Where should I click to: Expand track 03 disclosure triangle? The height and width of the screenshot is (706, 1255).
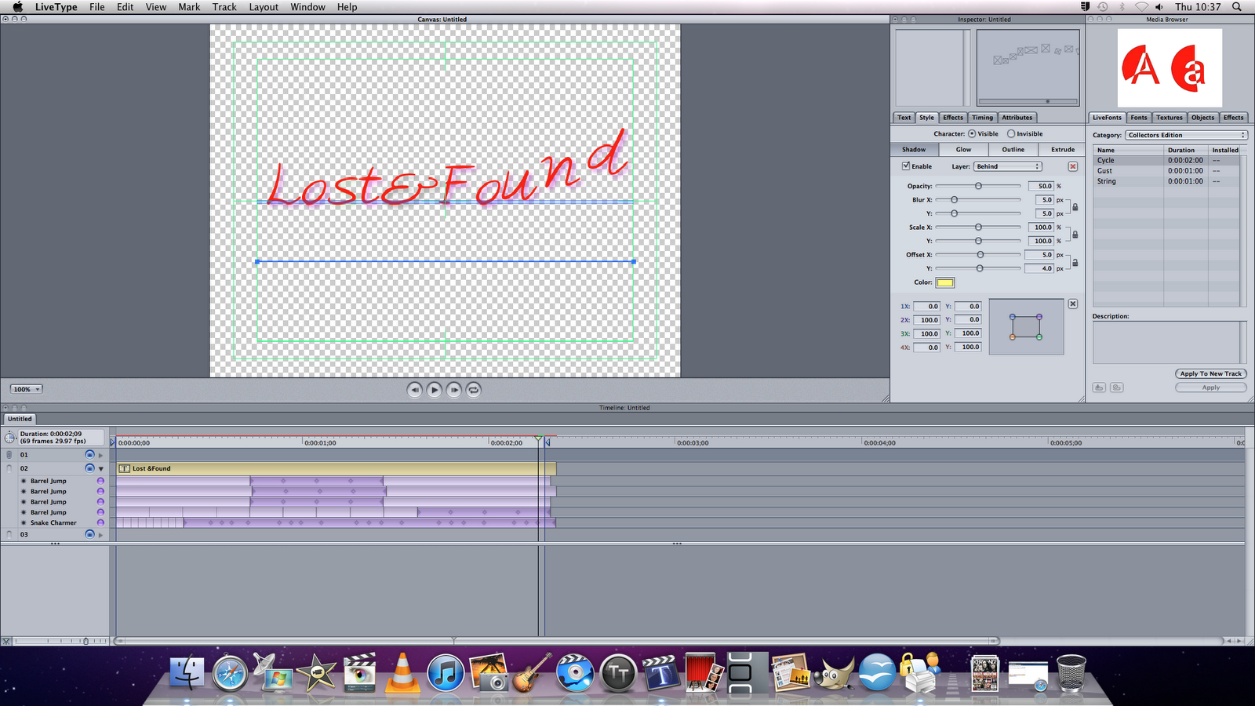100,534
